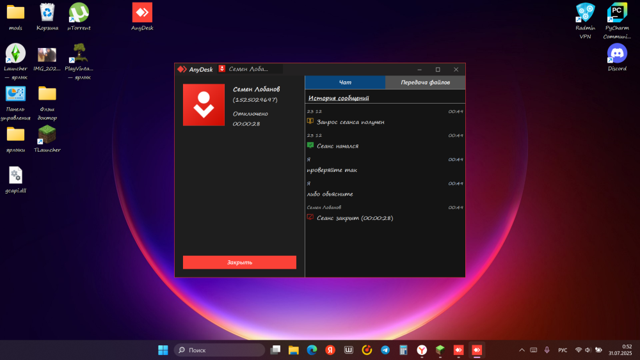Click the Сеанс закрыт (00:00:28) entry

click(x=355, y=218)
